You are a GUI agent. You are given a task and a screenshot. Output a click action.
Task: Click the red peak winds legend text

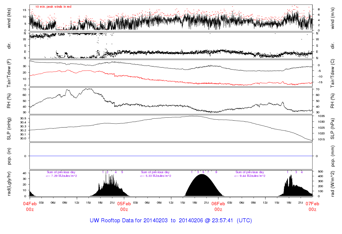click(x=53, y=7)
